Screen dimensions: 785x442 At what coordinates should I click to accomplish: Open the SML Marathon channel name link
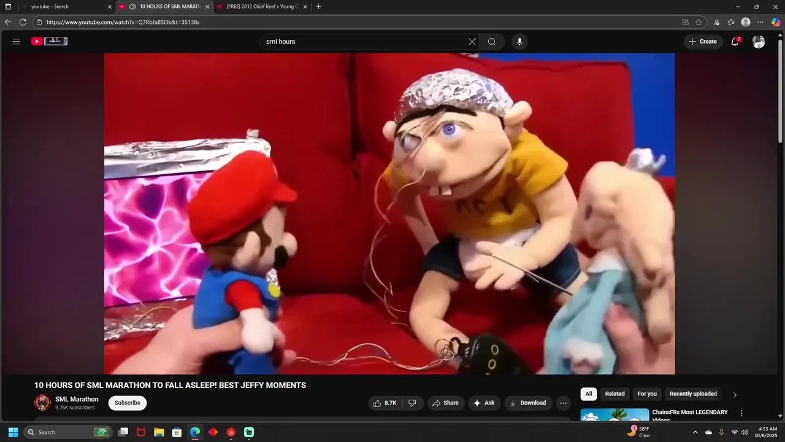click(x=77, y=399)
